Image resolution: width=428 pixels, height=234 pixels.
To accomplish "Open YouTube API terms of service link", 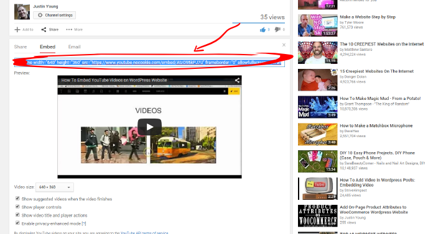I will (144, 233).
